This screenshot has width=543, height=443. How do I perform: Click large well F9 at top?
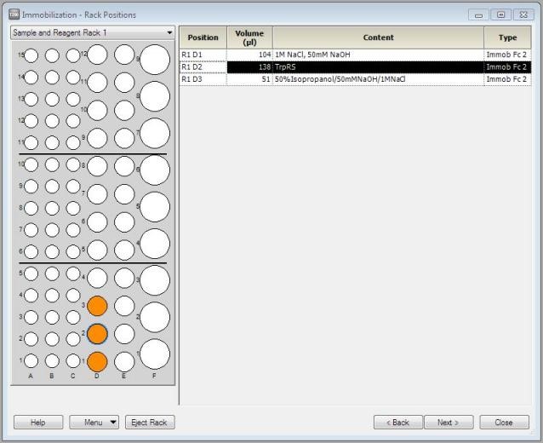point(154,60)
